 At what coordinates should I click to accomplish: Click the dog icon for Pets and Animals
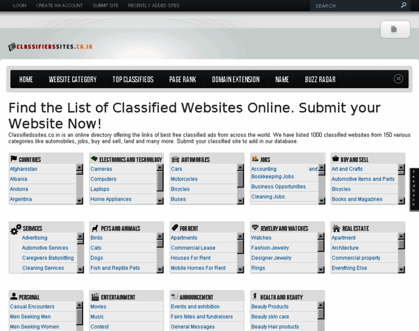click(x=95, y=228)
